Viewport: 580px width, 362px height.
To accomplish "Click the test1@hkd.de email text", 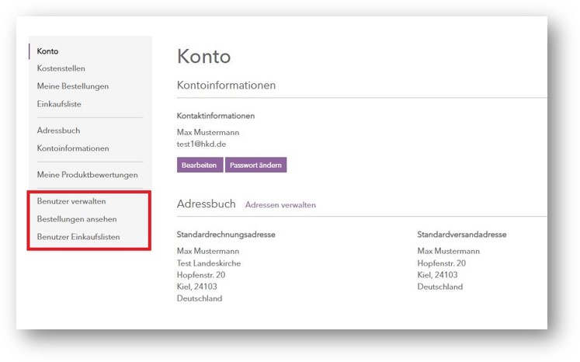I will click(201, 144).
